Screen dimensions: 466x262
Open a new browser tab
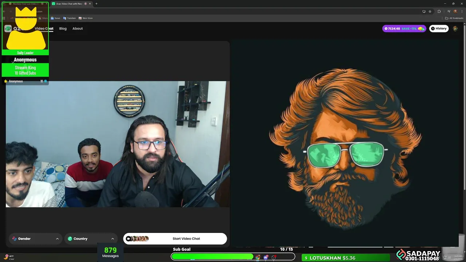(96, 4)
